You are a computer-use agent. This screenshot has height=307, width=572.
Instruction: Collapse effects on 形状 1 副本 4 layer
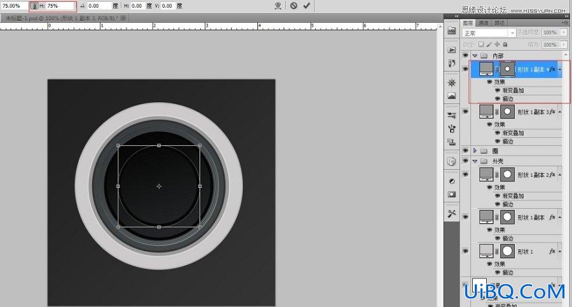(559, 69)
